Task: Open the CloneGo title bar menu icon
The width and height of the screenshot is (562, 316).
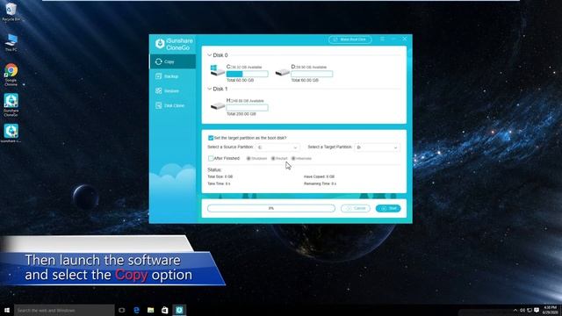Action: click(x=383, y=39)
